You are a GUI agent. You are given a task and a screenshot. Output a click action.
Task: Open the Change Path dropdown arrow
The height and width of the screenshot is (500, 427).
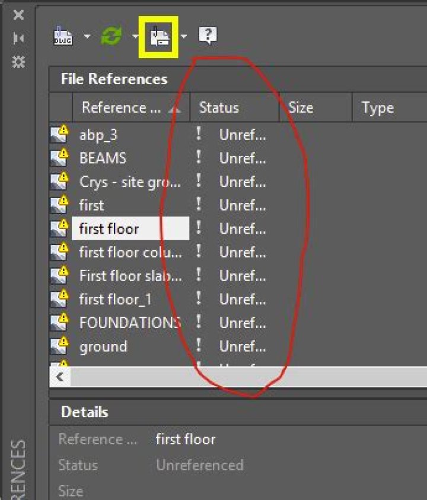click(x=185, y=36)
